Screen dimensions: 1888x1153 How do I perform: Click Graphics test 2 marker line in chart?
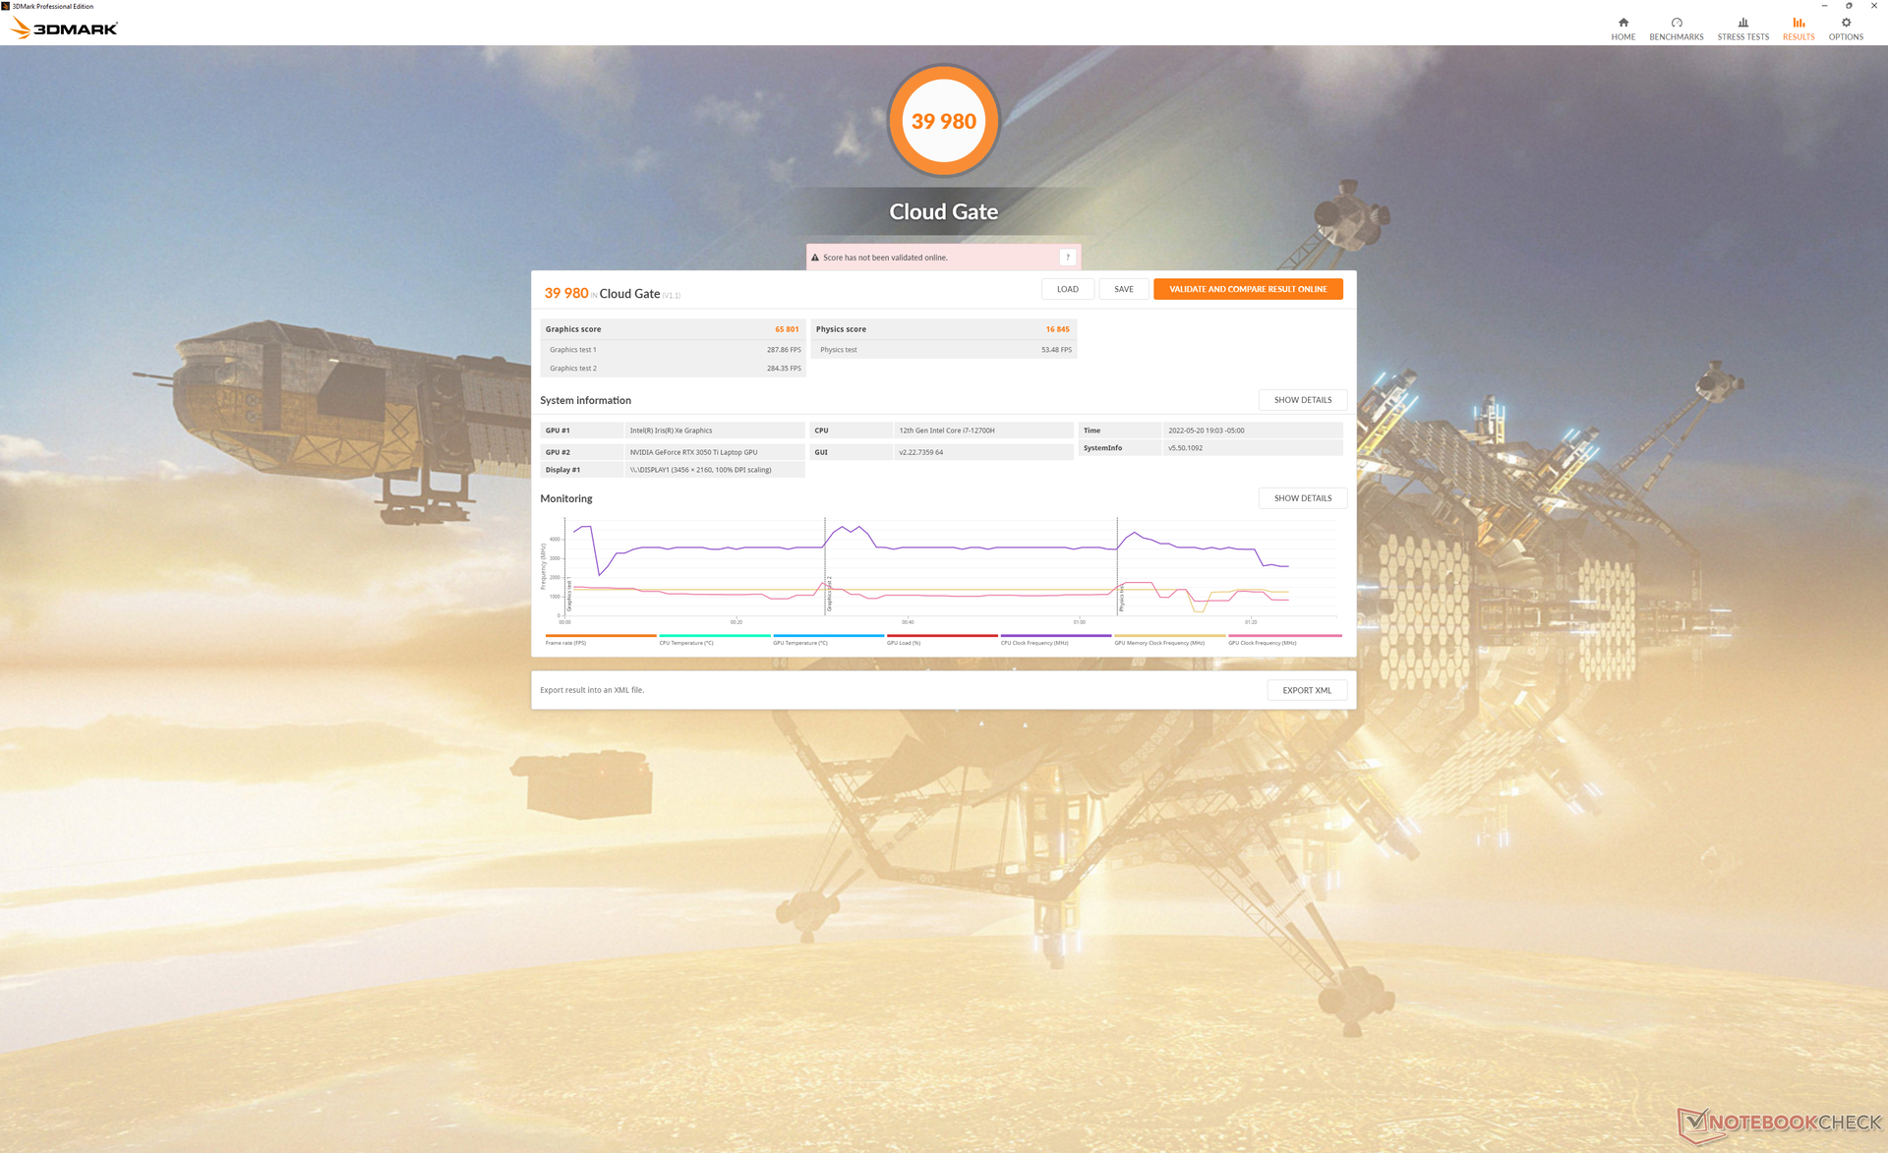point(825,565)
